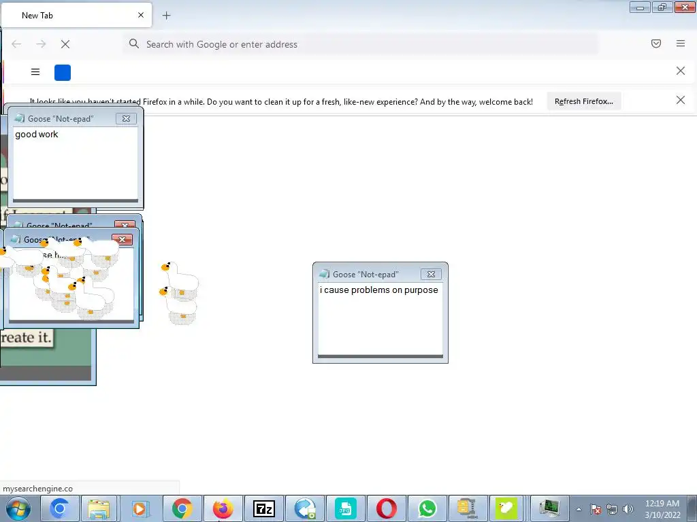697x522 pixels.
Task: Open the resource monitor taskbar icon
Action: click(x=549, y=508)
